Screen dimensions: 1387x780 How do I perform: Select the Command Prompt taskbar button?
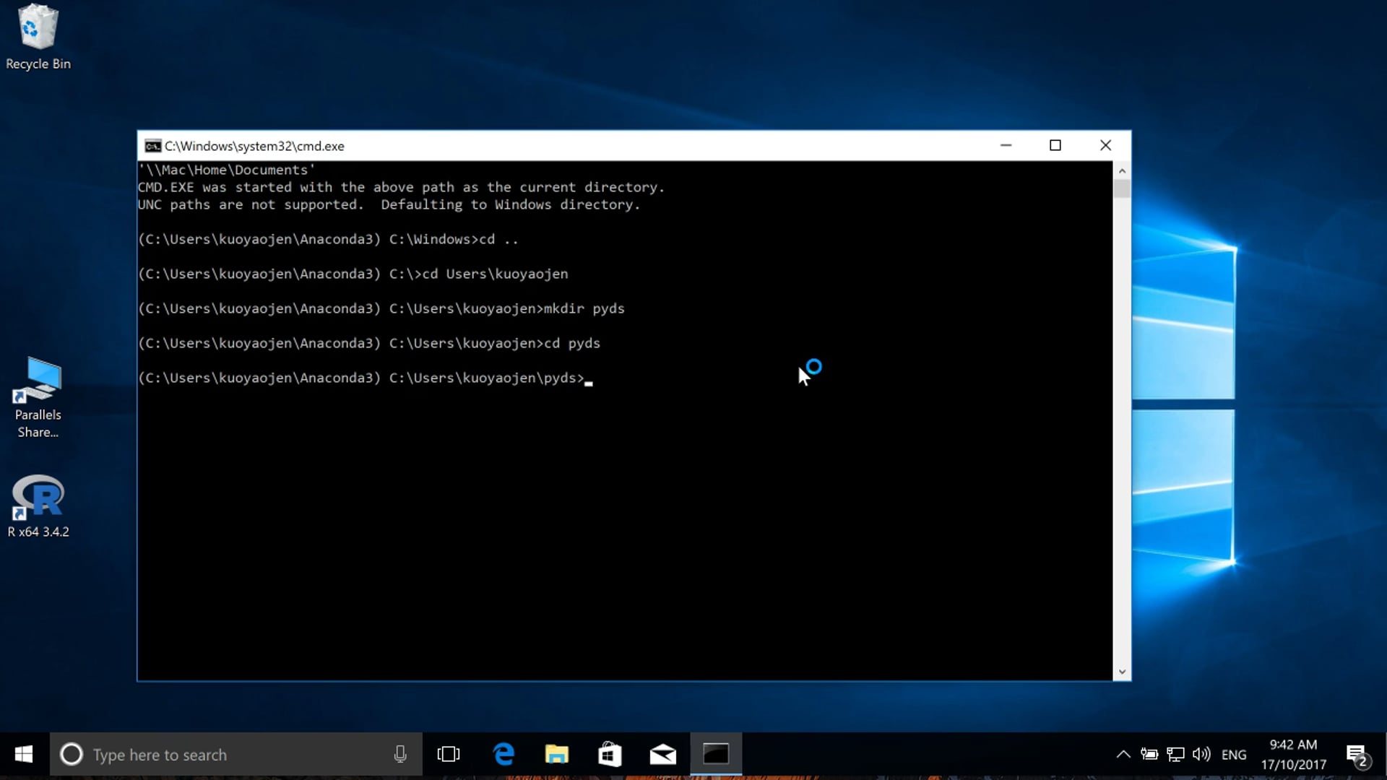pos(716,755)
